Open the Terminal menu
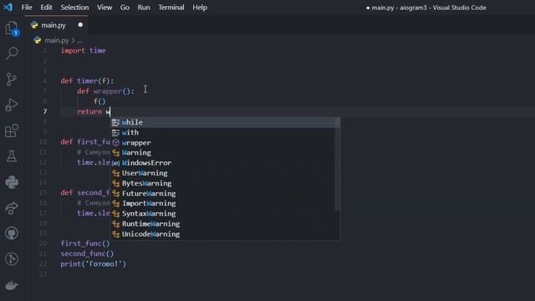 coord(171,8)
